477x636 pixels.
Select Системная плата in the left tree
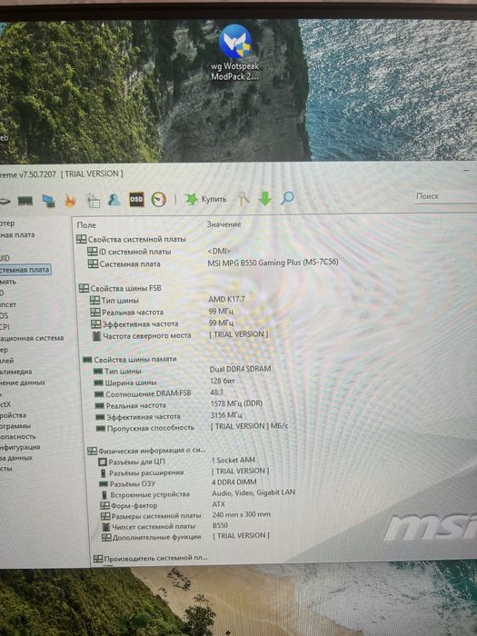25,270
